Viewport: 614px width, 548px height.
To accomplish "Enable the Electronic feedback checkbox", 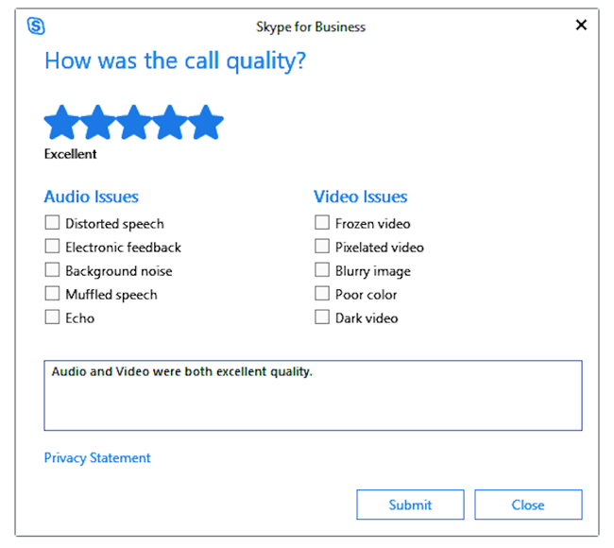I will coord(52,247).
